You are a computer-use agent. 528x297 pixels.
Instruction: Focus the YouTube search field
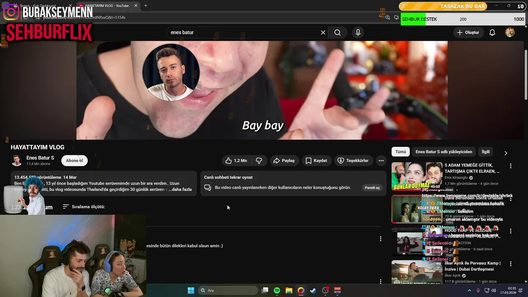pyautogui.click(x=243, y=33)
